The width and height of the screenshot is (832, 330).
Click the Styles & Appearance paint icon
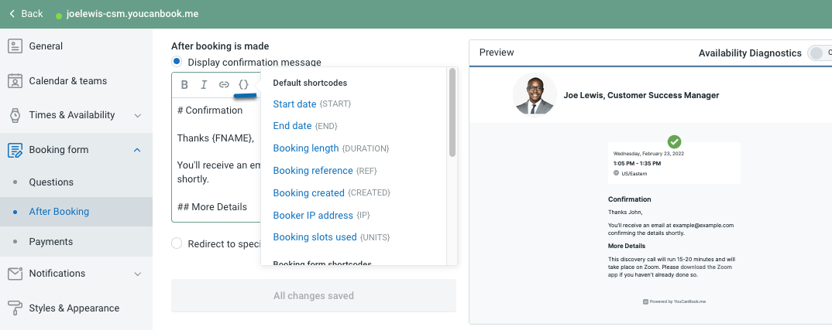pyautogui.click(x=15, y=308)
